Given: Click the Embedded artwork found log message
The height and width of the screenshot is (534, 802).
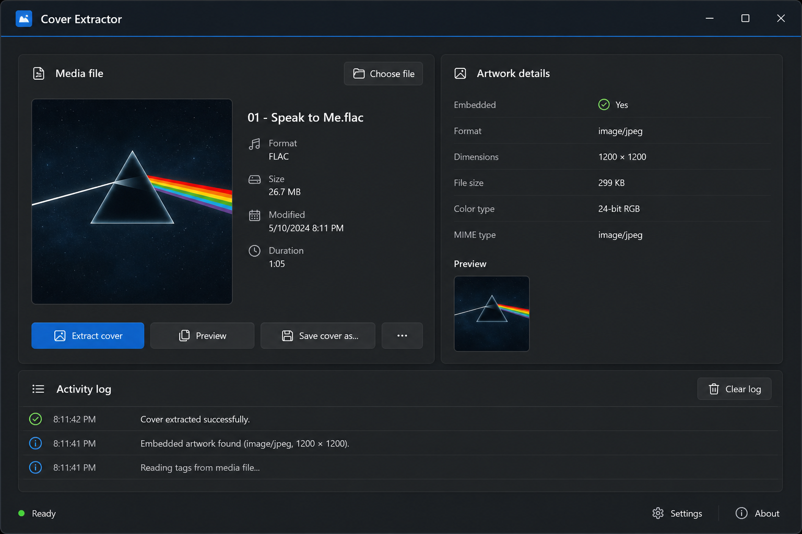Looking at the screenshot, I should (x=245, y=444).
